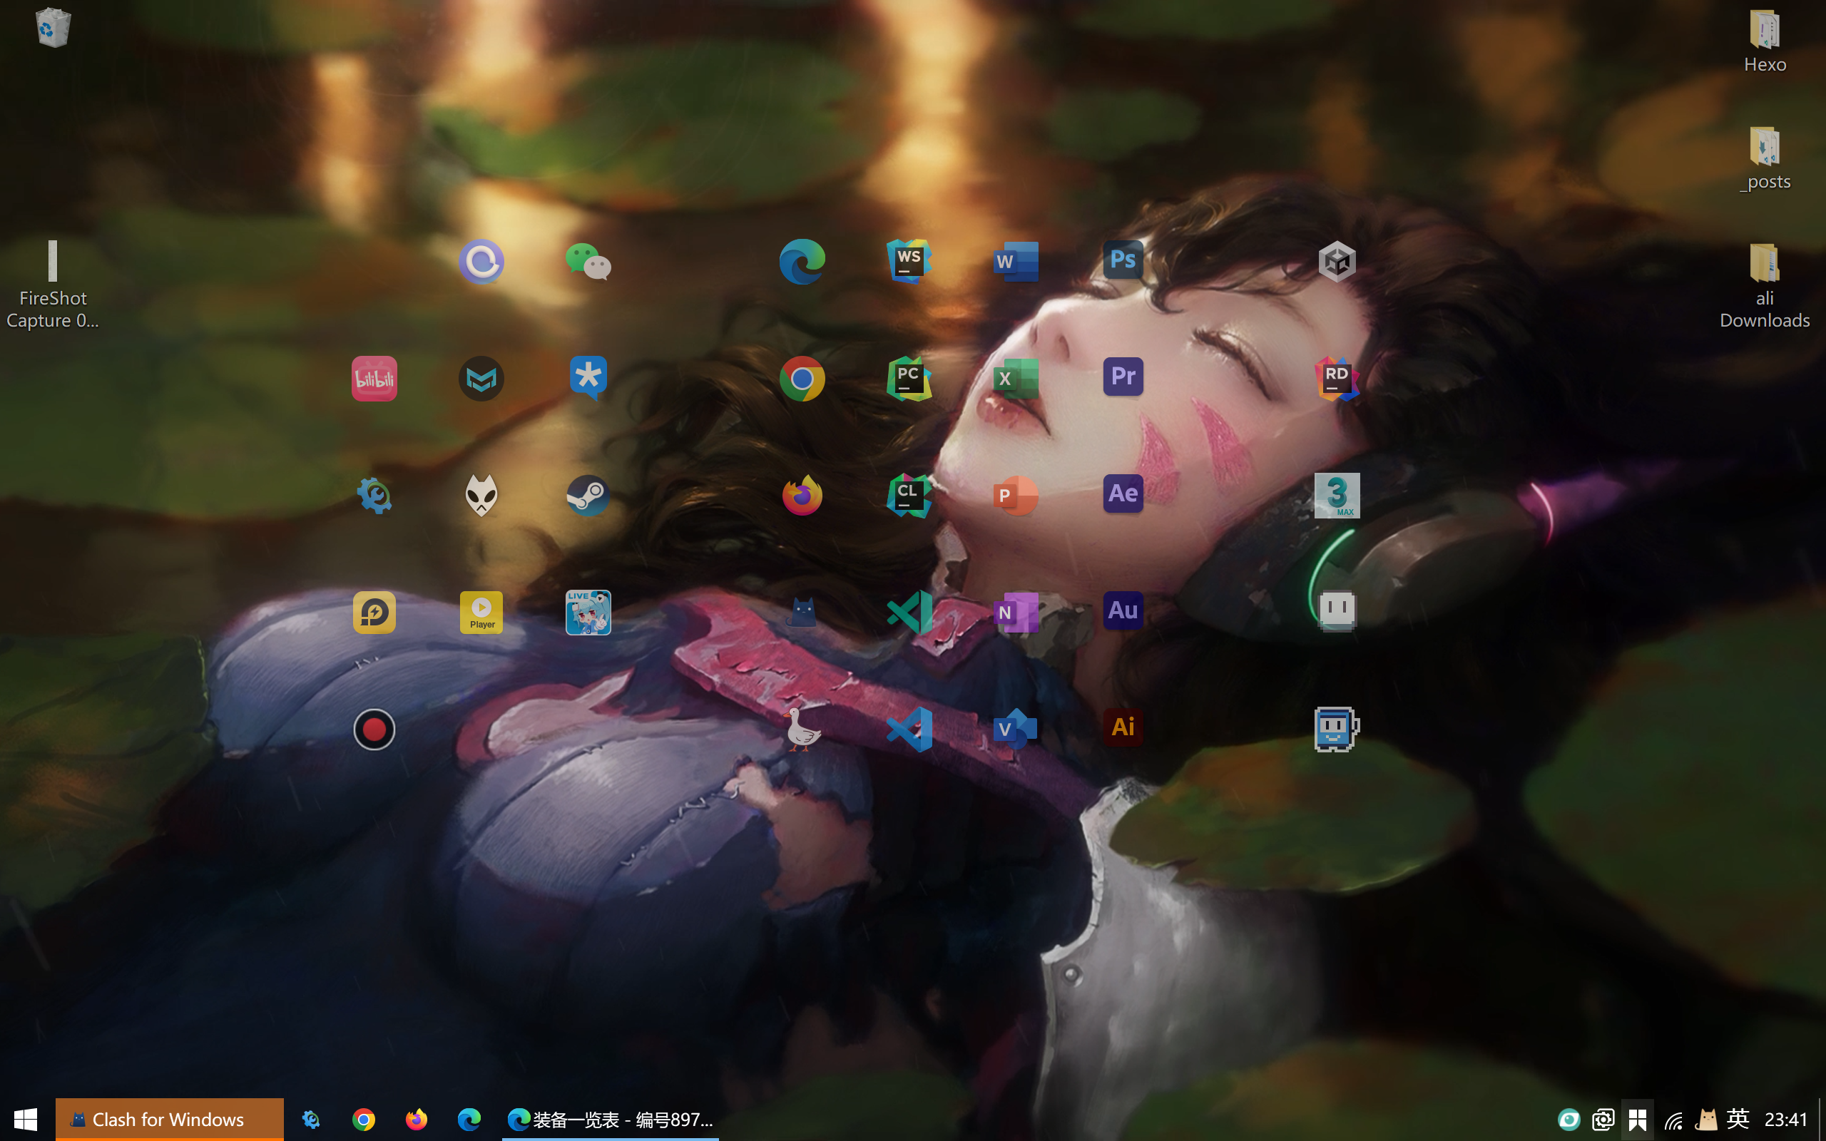This screenshot has width=1826, height=1141.
Task: Launch WebStorm desktop shortcut
Action: (909, 262)
